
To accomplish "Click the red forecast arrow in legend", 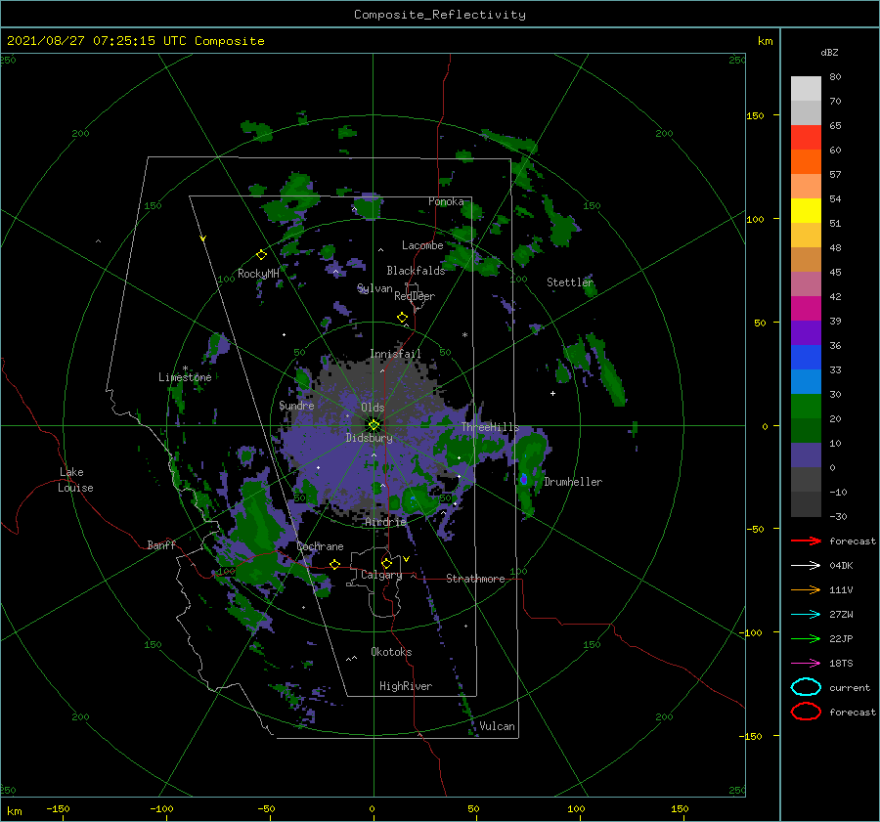I will [806, 541].
